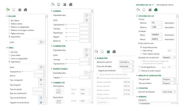The width and height of the screenshot is (180, 107).
Task: Click the Columnas... button
Action: point(103,102)
